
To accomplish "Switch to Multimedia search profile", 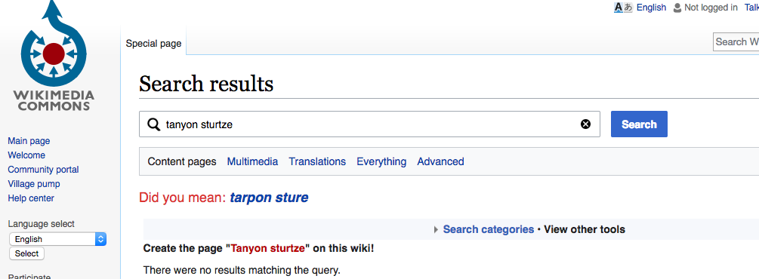I will click(x=252, y=161).
